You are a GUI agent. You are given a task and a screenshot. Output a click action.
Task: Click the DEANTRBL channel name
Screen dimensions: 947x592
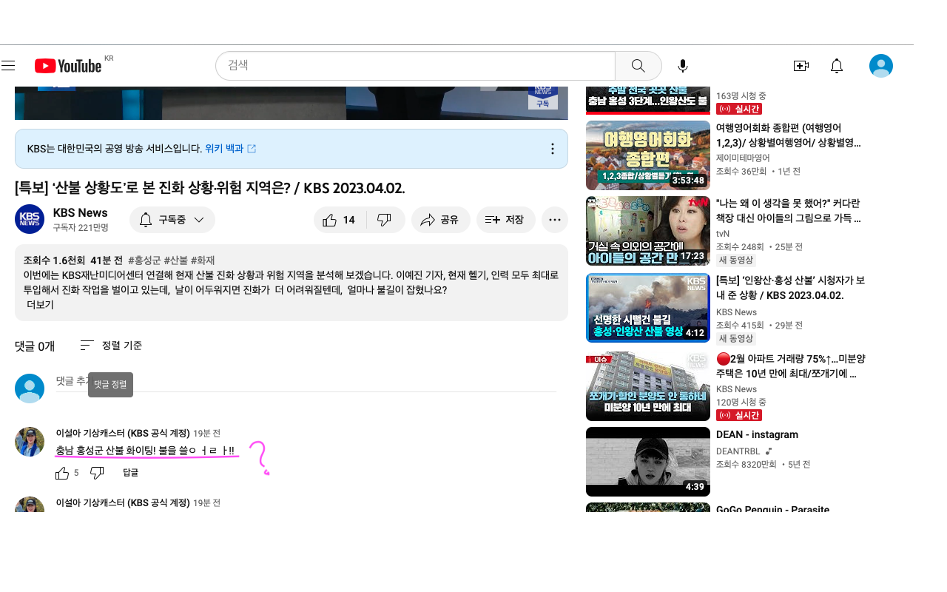point(738,451)
